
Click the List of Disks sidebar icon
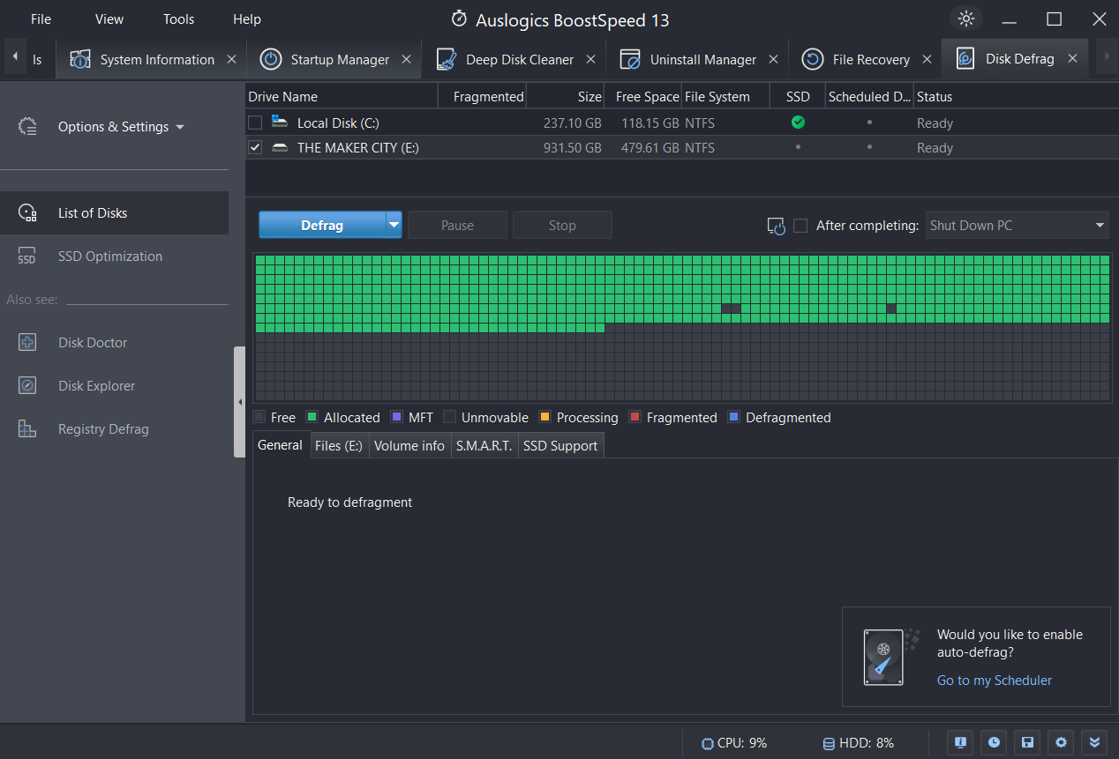point(27,212)
